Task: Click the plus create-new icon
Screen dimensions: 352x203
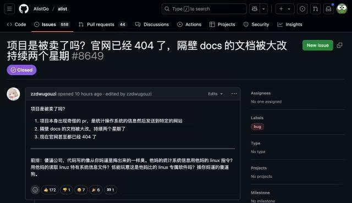Action: 281,9
